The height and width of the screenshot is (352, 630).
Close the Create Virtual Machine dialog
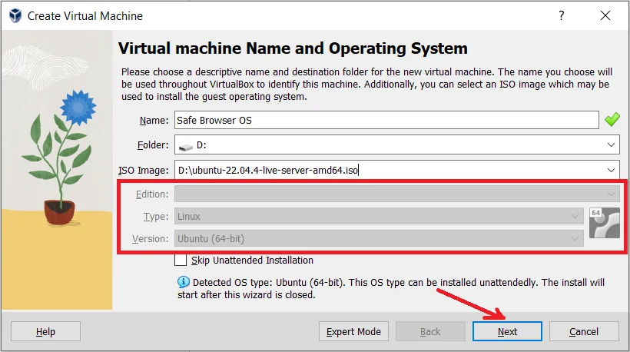pyautogui.click(x=605, y=15)
